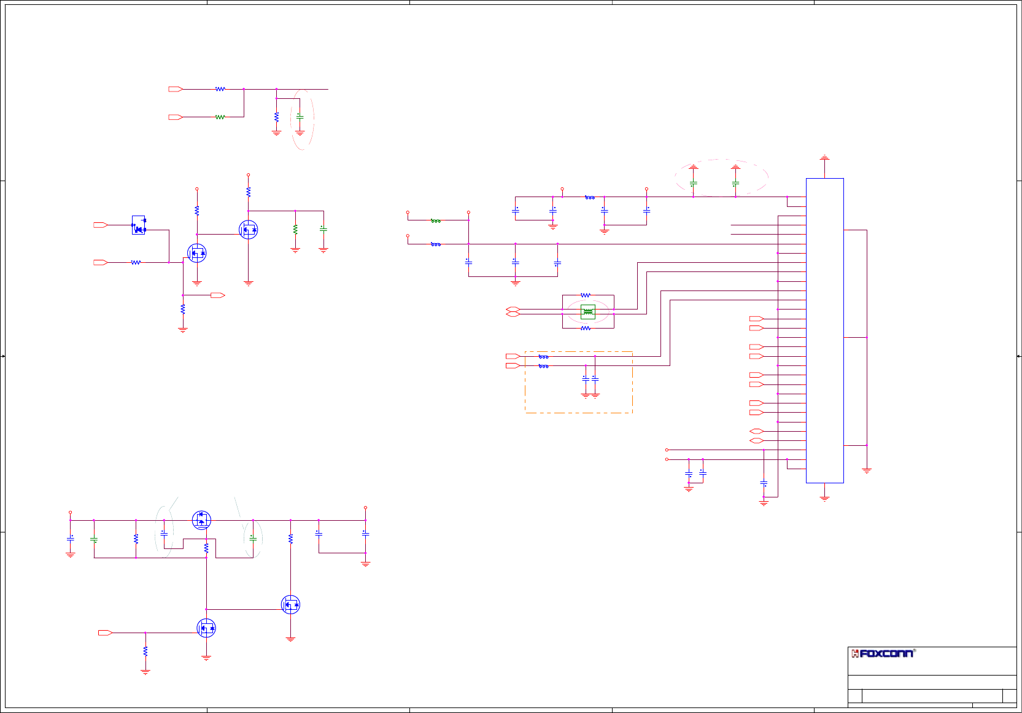Select the upper input port of the top-left circuit
Screen dimensions: 1022x713
(176, 89)
